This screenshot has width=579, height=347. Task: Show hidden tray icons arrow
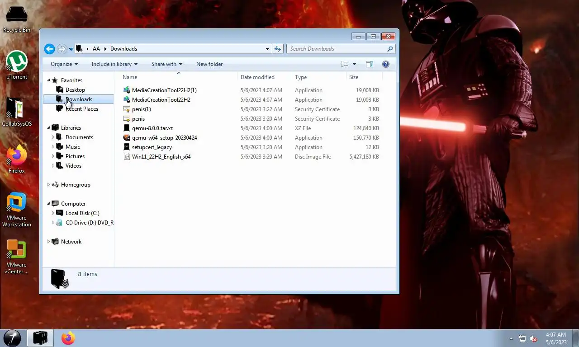(512, 338)
